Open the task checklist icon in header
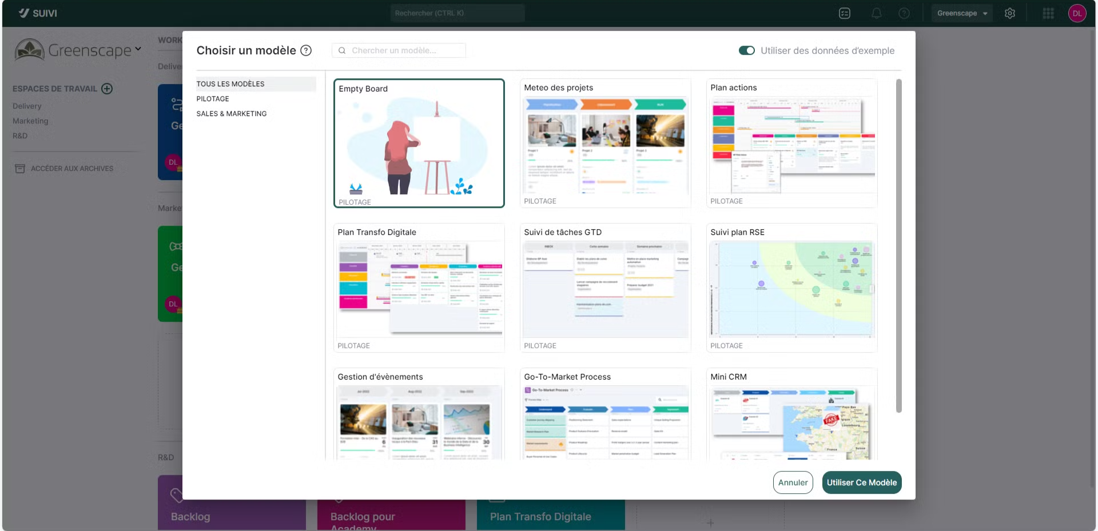The width and height of the screenshot is (1098, 531). tap(845, 13)
